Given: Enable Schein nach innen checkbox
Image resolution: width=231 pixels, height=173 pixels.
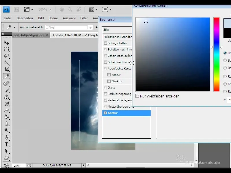Looking at the screenshot, I should point(105,62).
